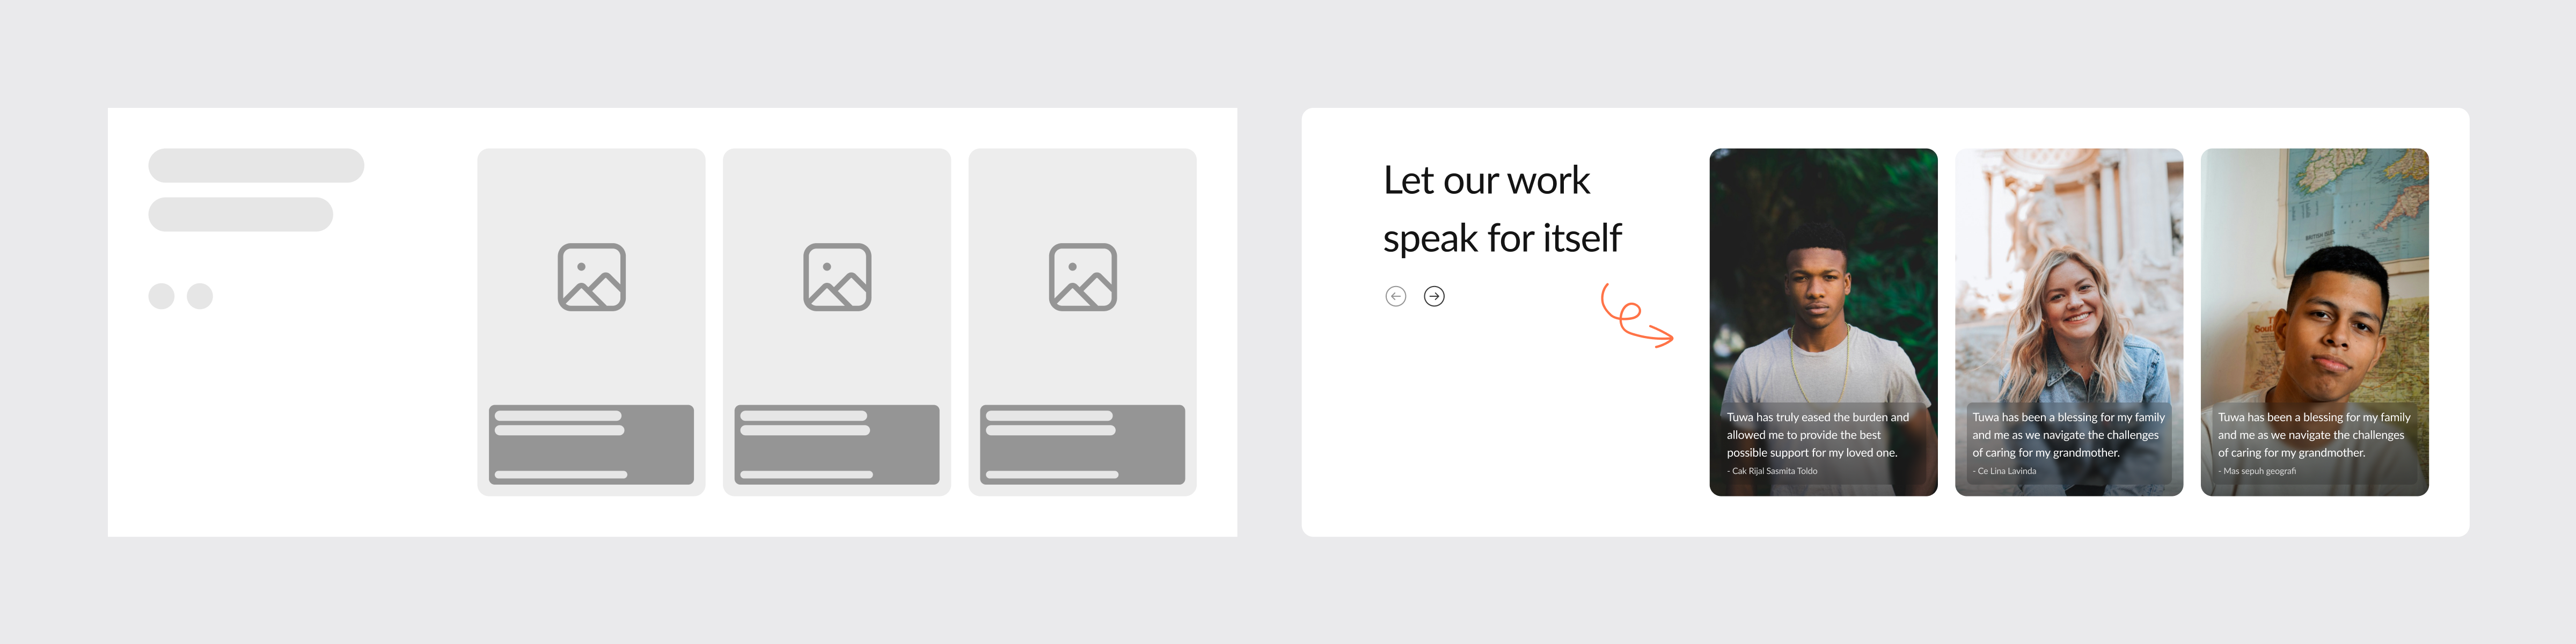Select the image placeholder icon in the third wireframe card
The width and height of the screenshot is (2576, 644).
1082,277
